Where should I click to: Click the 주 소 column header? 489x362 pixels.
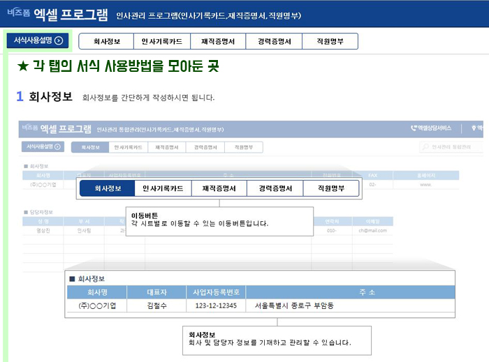(x=350, y=292)
